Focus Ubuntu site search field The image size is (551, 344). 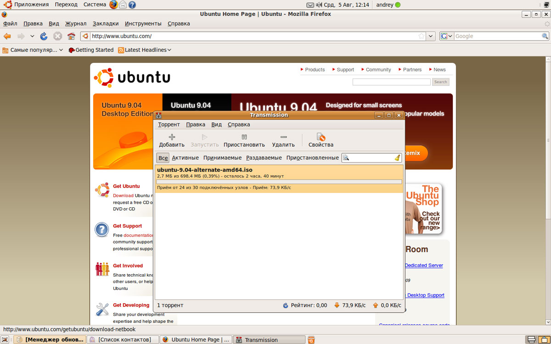tap(391, 82)
